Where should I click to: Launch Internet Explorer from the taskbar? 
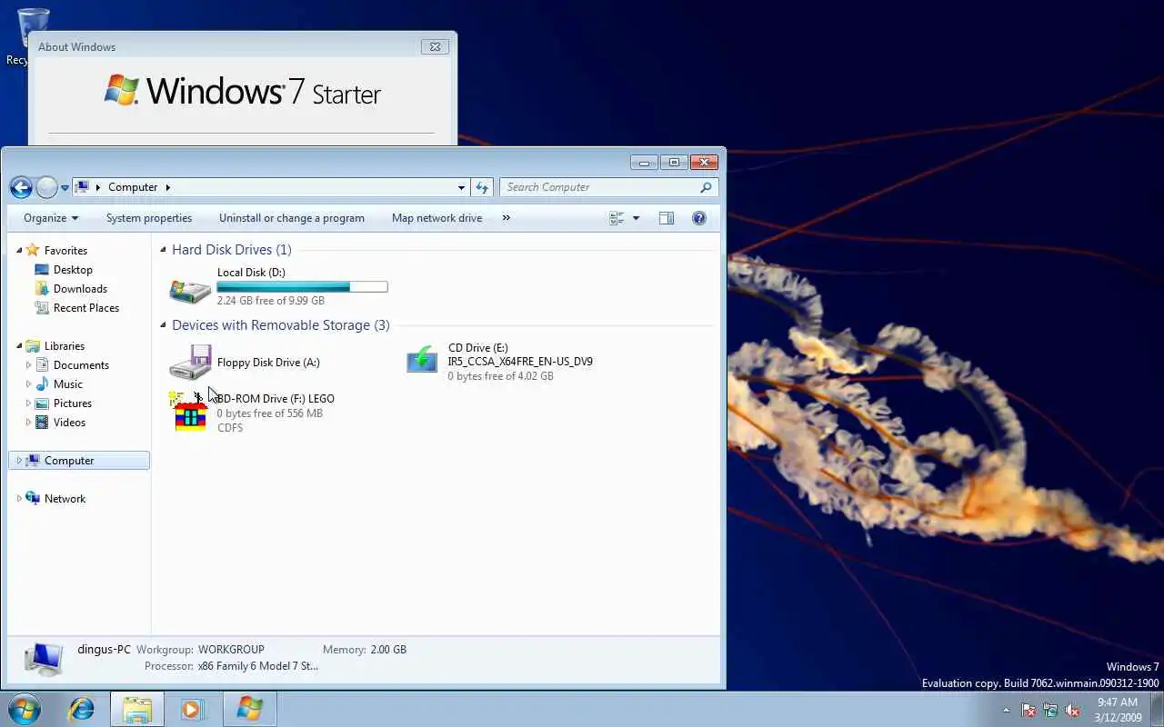[x=81, y=709]
